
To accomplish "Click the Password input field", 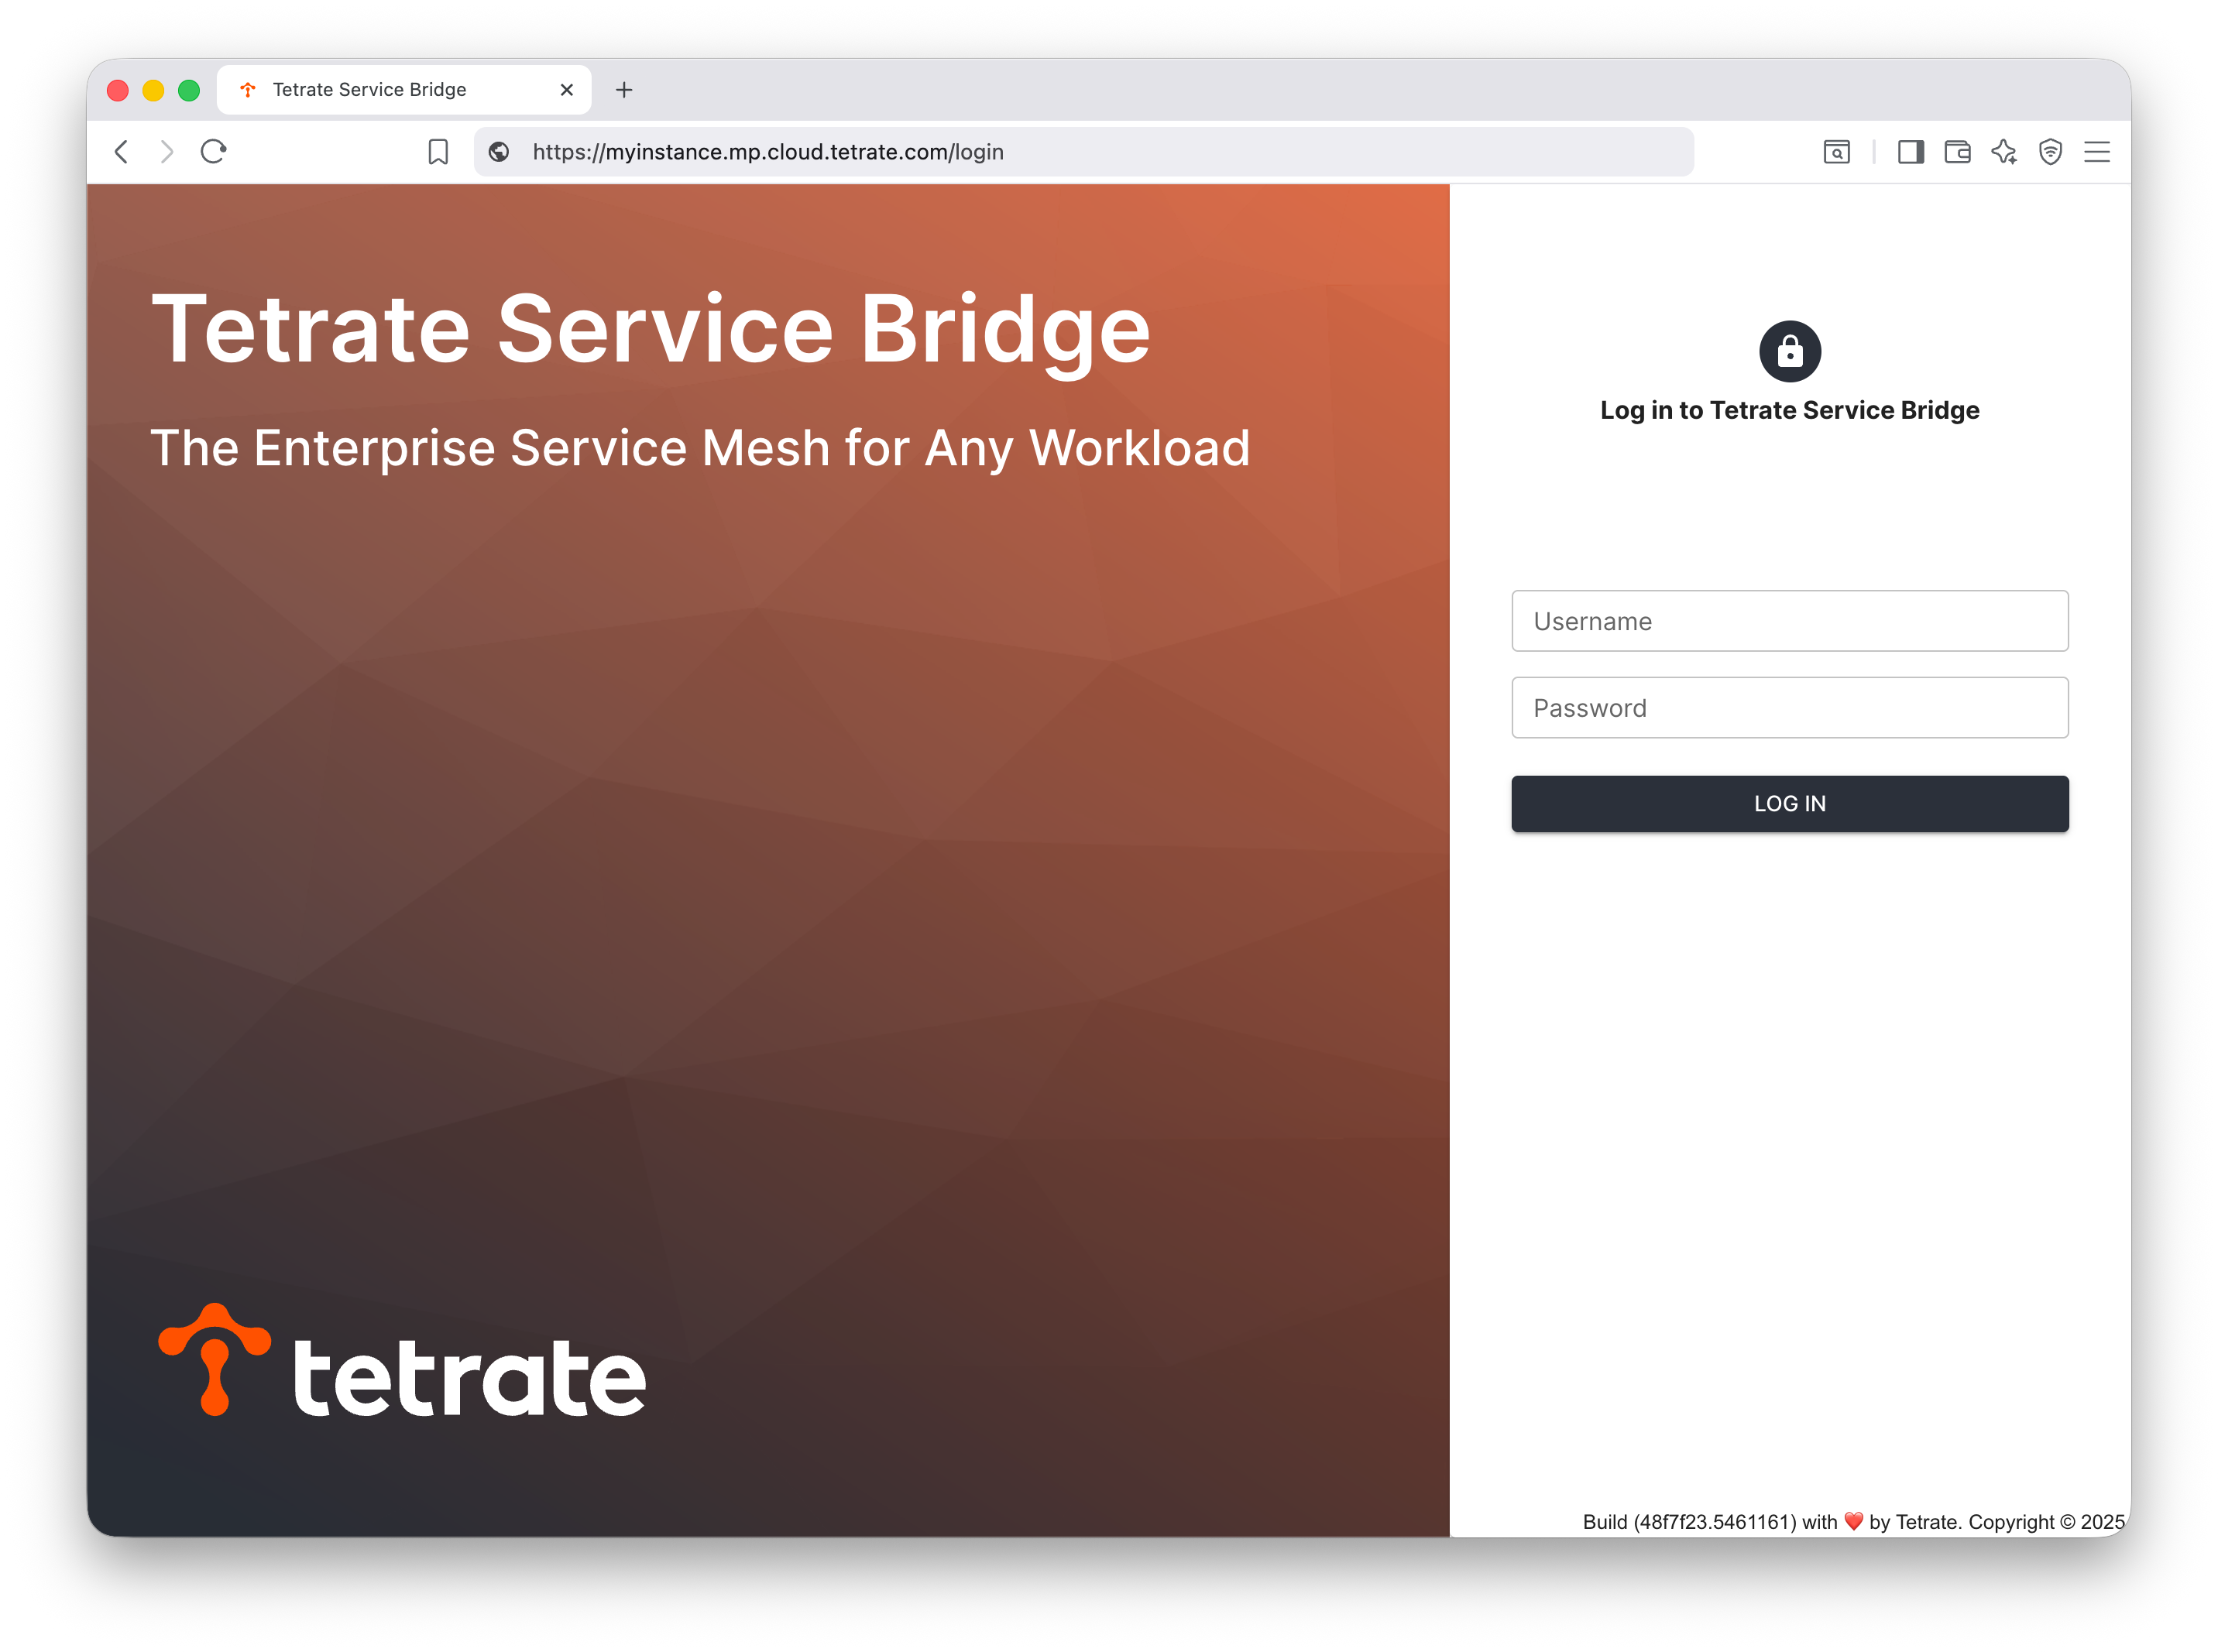I will 1790,708.
